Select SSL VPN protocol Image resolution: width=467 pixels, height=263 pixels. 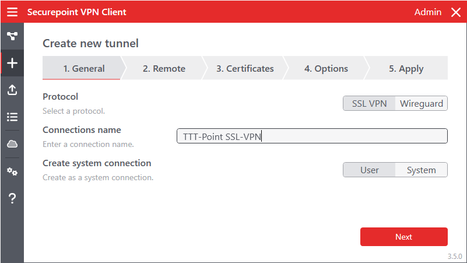click(369, 104)
